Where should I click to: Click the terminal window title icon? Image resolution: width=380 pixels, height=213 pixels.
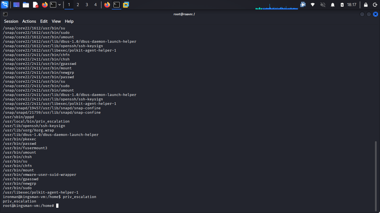(x=5, y=14)
